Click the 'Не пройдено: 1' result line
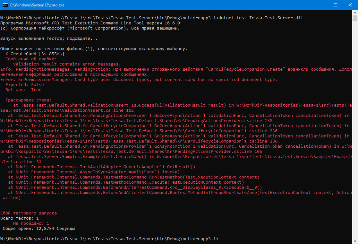358x244 pixels. (31, 223)
